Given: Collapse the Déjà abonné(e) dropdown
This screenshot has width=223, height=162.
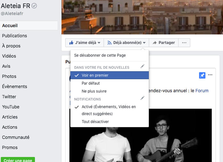Looking at the screenshot, I should click(x=127, y=43).
